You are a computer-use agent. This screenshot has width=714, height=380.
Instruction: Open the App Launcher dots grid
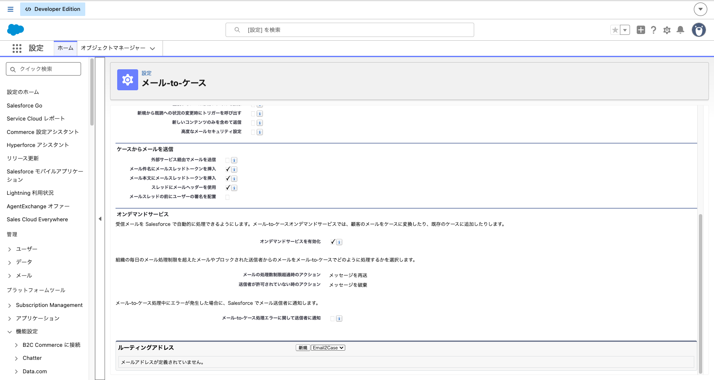pyautogui.click(x=17, y=48)
